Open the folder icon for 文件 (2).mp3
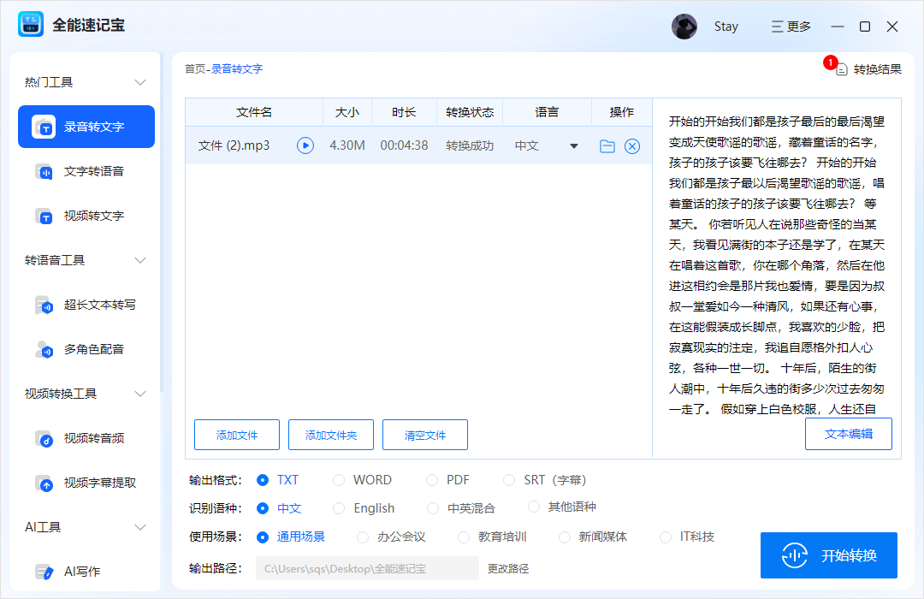Screen dimensions: 924x599 coord(607,145)
